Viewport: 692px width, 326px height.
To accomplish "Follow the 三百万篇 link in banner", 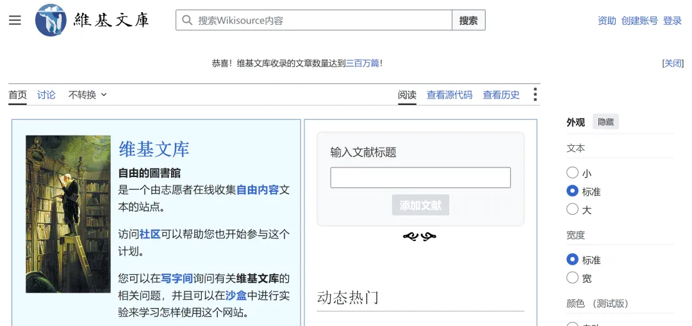I will 362,63.
